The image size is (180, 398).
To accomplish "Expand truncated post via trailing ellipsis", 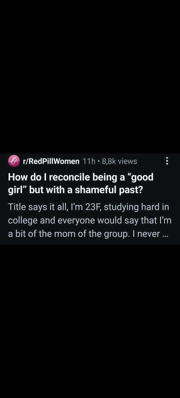I will [x=165, y=234].
